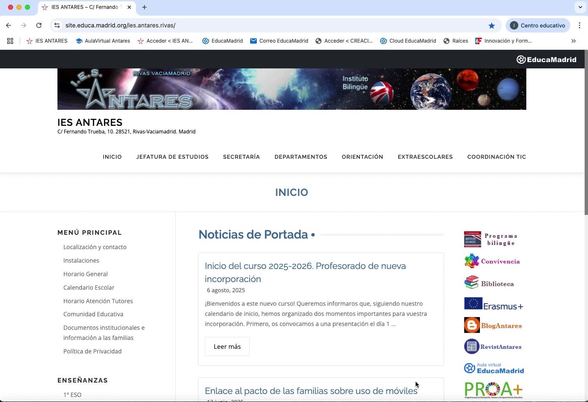Open the BlogAntares icon link
This screenshot has height=402, width=588.
click(493, 325)
